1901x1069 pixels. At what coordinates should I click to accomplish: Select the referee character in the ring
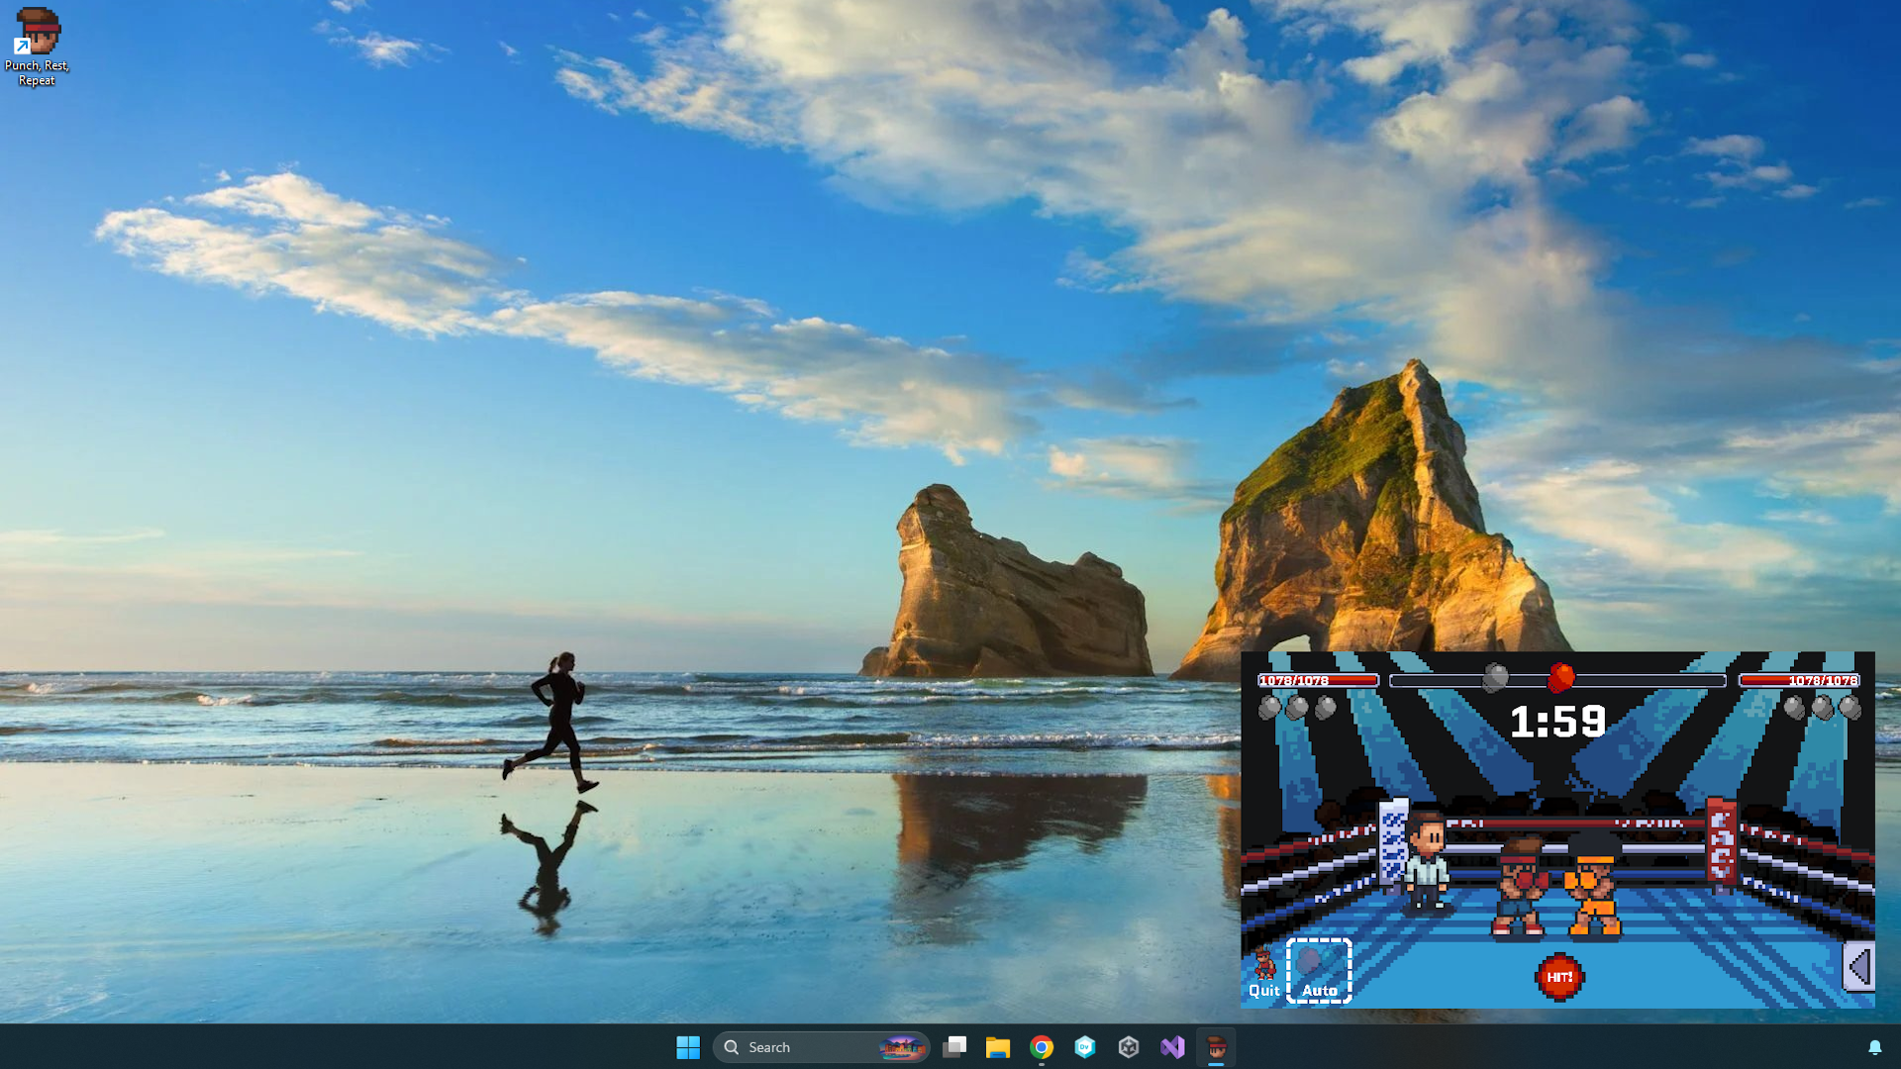(1427, 863)
